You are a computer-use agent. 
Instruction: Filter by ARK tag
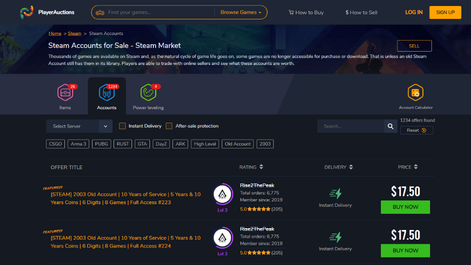[x=180, y=144]
